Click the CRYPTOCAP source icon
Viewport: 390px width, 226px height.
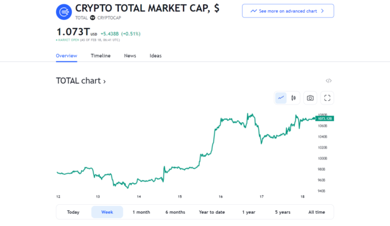93,18
